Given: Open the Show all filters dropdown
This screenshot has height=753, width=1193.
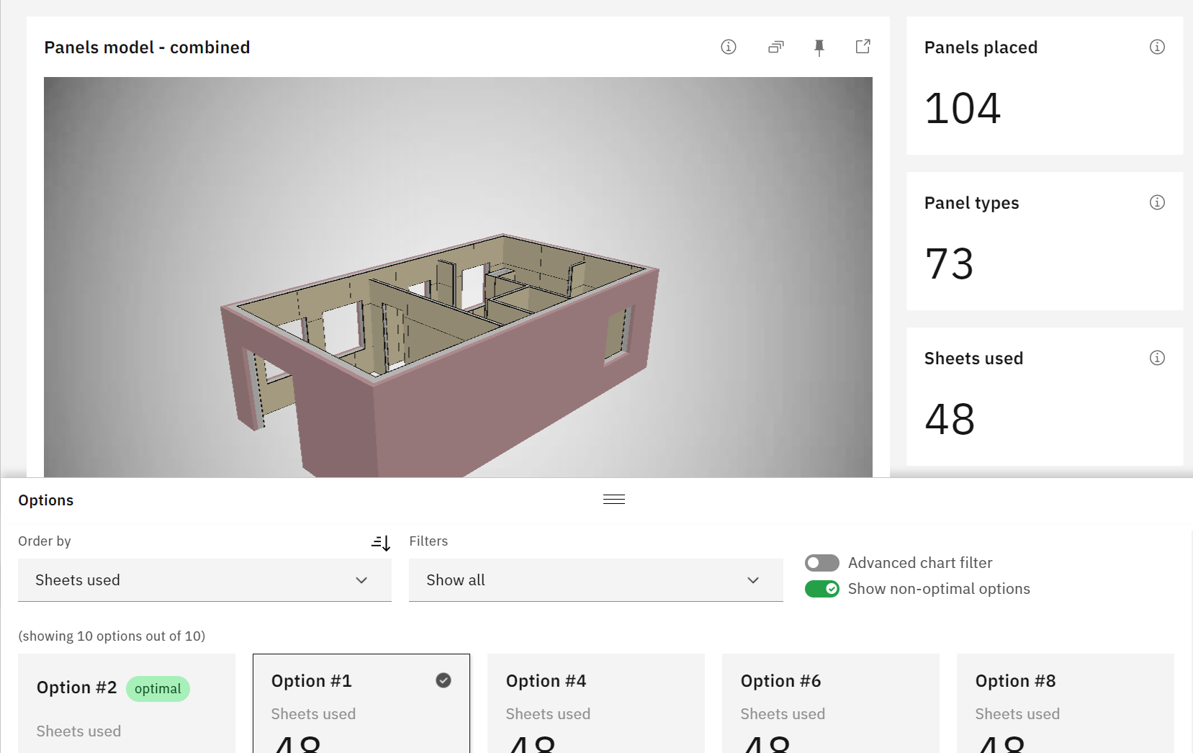Looking at the screenshot, I should (595, 580).
